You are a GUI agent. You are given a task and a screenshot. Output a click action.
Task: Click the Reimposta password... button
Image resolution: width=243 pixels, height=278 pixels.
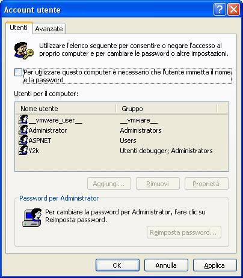tap(184, 232)
